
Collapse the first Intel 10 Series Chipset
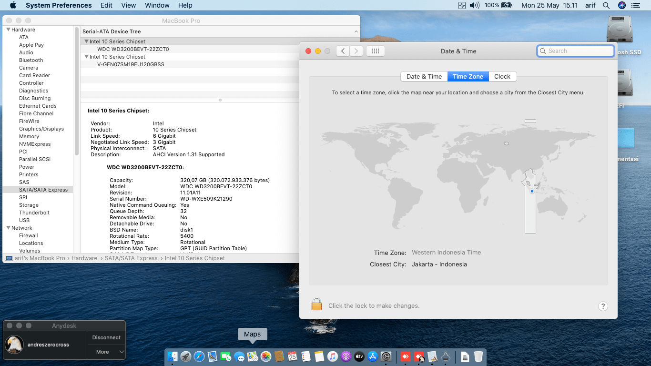tap(86, 41)
